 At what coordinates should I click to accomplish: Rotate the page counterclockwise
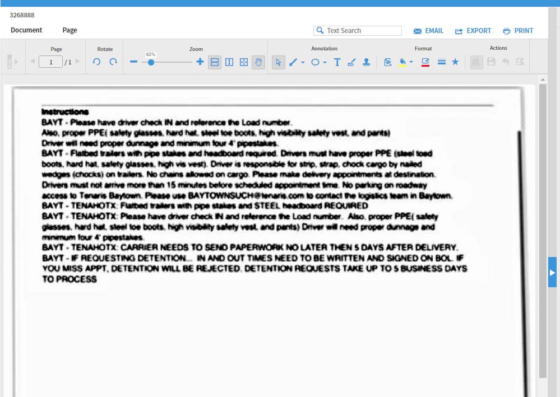tap(96, 62)
